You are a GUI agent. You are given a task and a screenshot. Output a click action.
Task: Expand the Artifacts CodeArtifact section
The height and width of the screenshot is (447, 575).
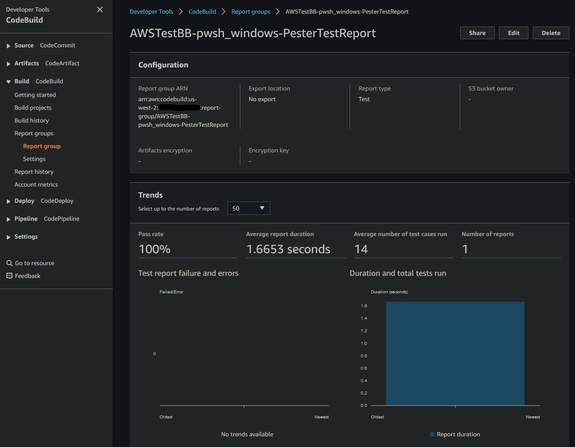pos(9,64)
